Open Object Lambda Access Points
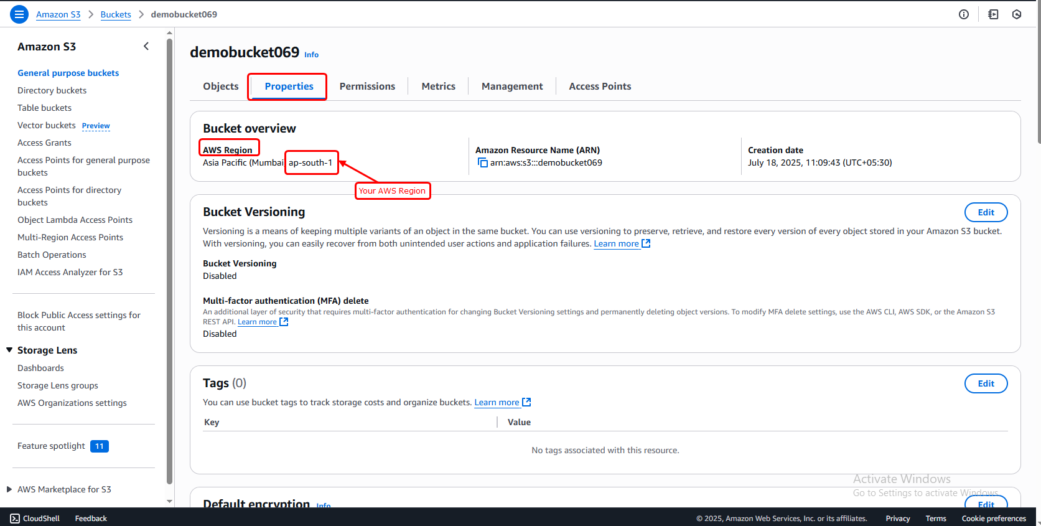Screen dimensions: 1041x526 click(75, 220)
